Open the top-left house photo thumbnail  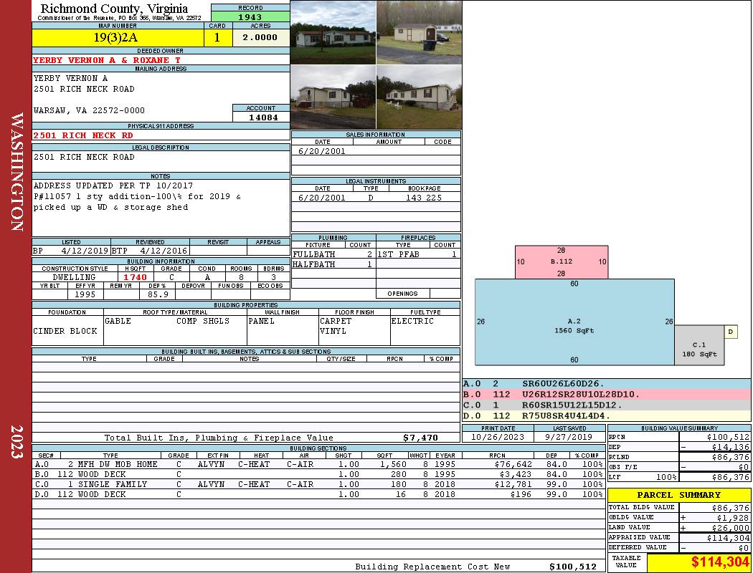point(333,32)
